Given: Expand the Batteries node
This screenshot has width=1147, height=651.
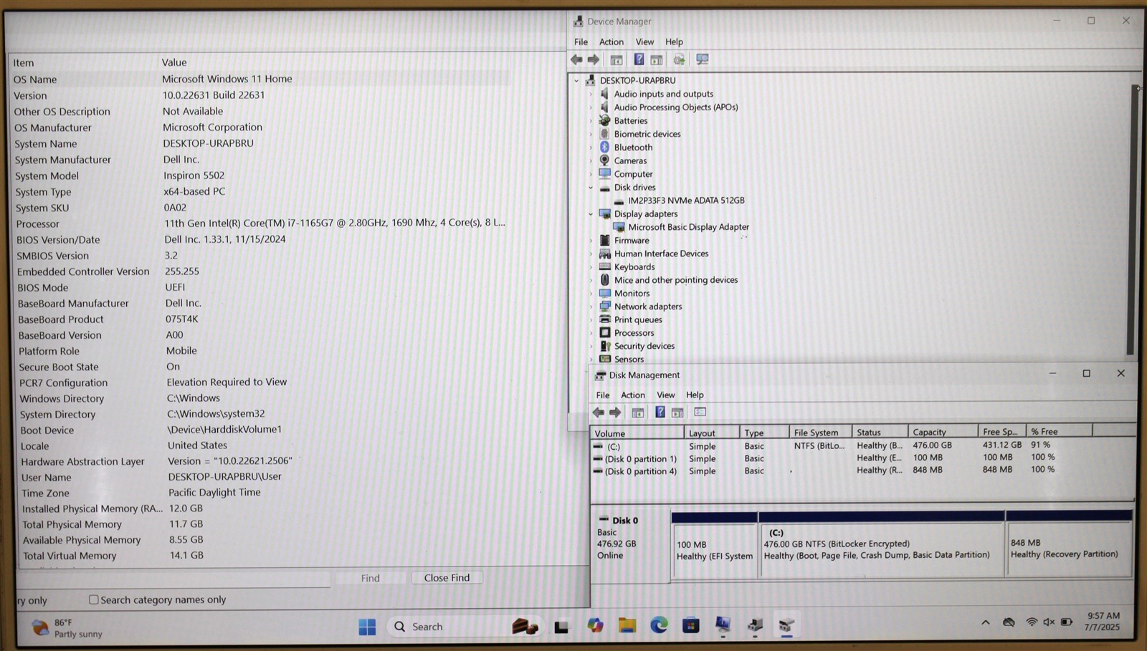Looking at the screenshot, I should [x=591, y=121].
